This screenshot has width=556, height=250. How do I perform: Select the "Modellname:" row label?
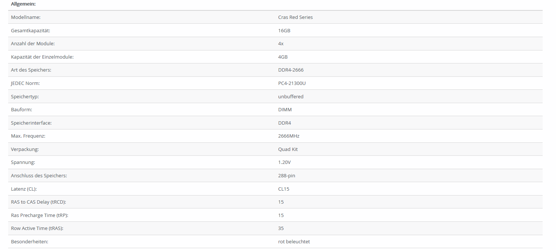[26, 17]
